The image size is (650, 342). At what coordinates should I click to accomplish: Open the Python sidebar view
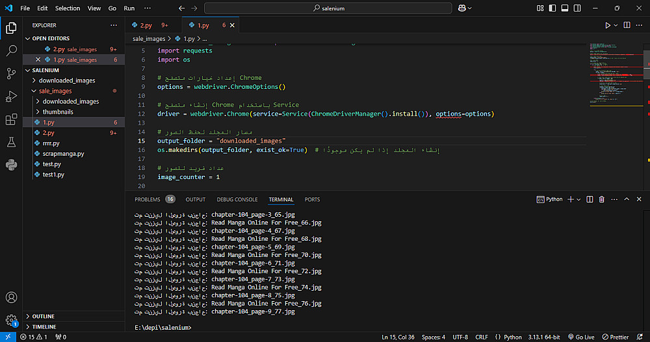[x=11, y=165]
